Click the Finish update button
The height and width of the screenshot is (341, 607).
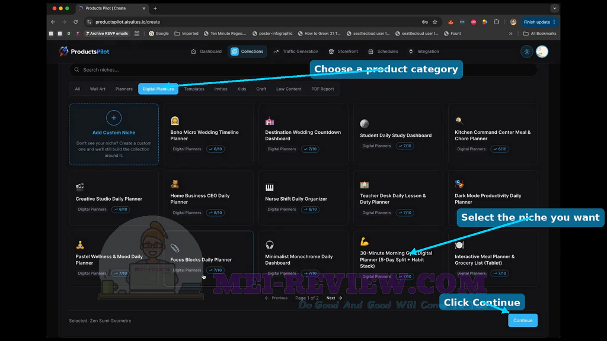[539, 22]
